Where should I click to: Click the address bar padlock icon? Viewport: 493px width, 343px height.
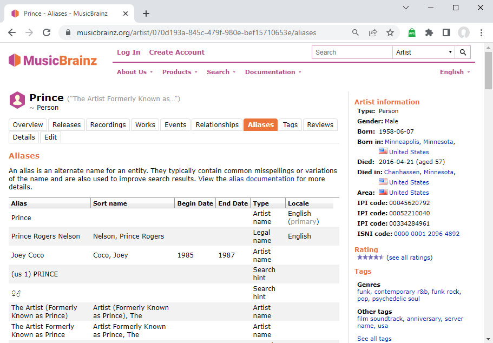(68, 32)
